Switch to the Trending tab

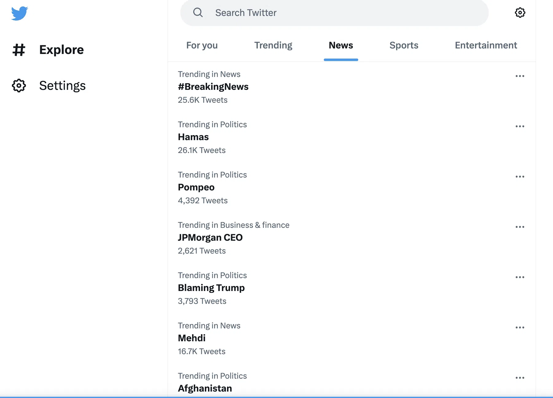273,45
